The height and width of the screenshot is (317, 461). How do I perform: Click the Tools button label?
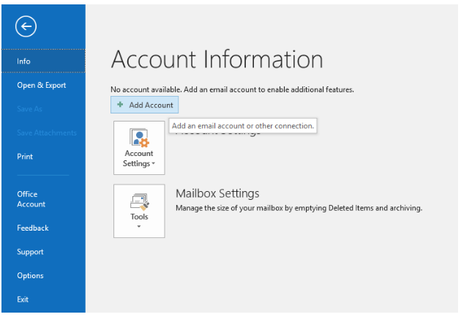coord(139,217)
